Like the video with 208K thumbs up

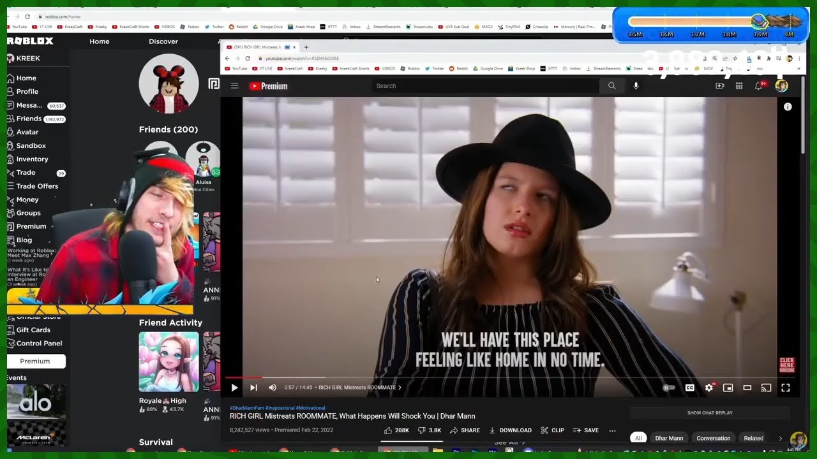coord(396,430)
